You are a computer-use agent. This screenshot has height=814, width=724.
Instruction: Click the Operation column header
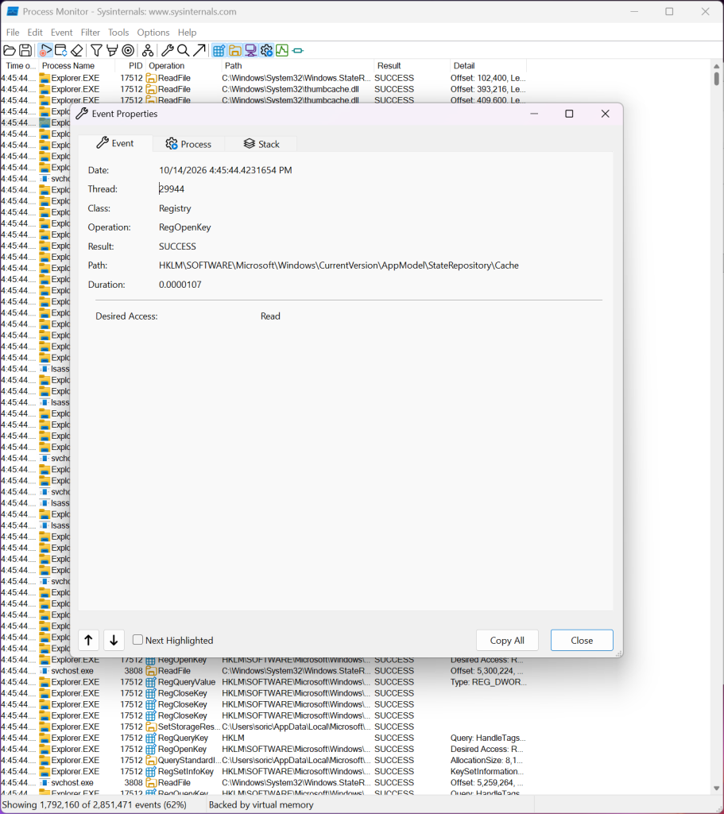click(x=184, y=65)
